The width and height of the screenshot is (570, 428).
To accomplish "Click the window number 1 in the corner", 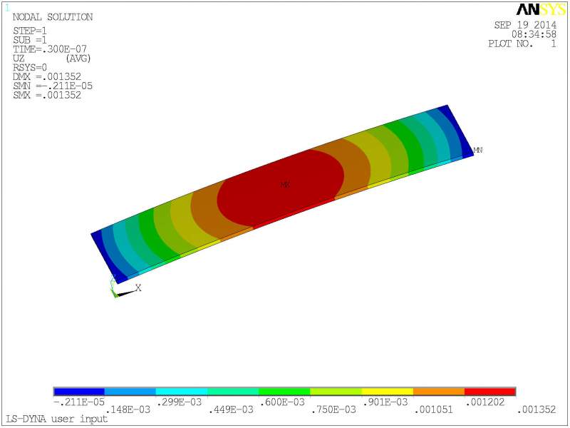I will click(x=7, y=8).
